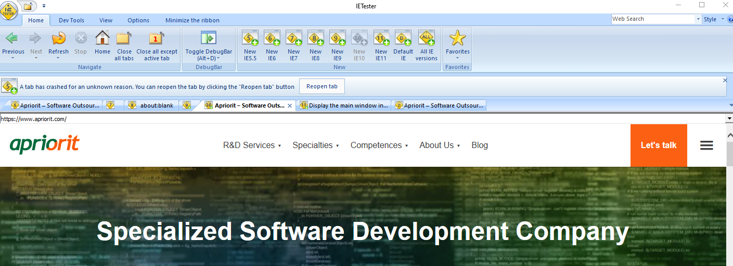Open a New IE7 tab

tap(294, 46)
